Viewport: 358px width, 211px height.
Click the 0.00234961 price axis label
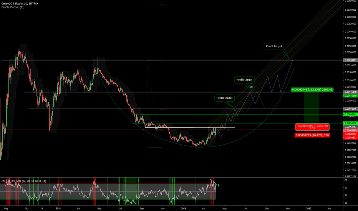coord(350,60)
